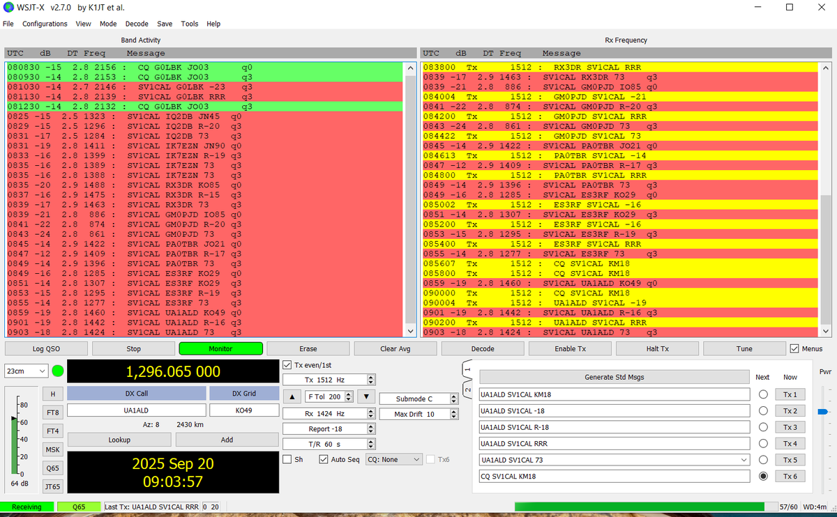
Task: Toggle the green Monitor button
Action: pyautogui.click(x=221, y=348)
